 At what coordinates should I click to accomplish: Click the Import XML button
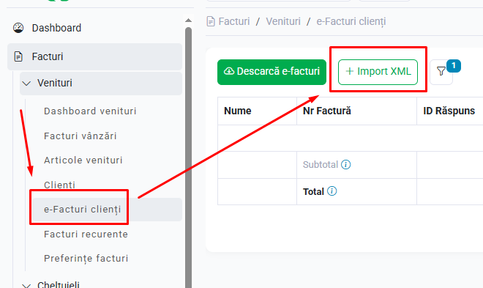click(x=378, y=72)
